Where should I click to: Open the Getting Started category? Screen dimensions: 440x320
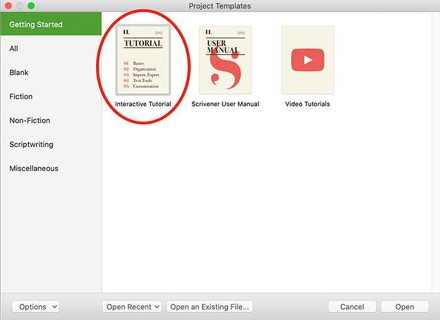point(51,24)
